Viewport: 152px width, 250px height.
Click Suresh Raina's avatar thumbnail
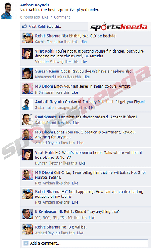click(27, 74)
